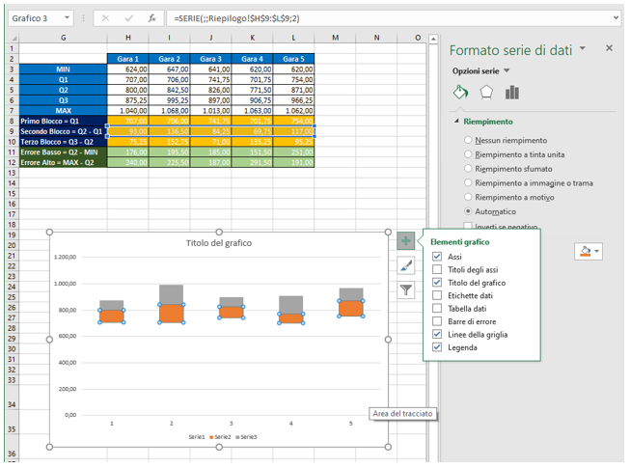Select Riempimento a tinta unita radio button
This screenshot has width=630, height=468.
469,155
